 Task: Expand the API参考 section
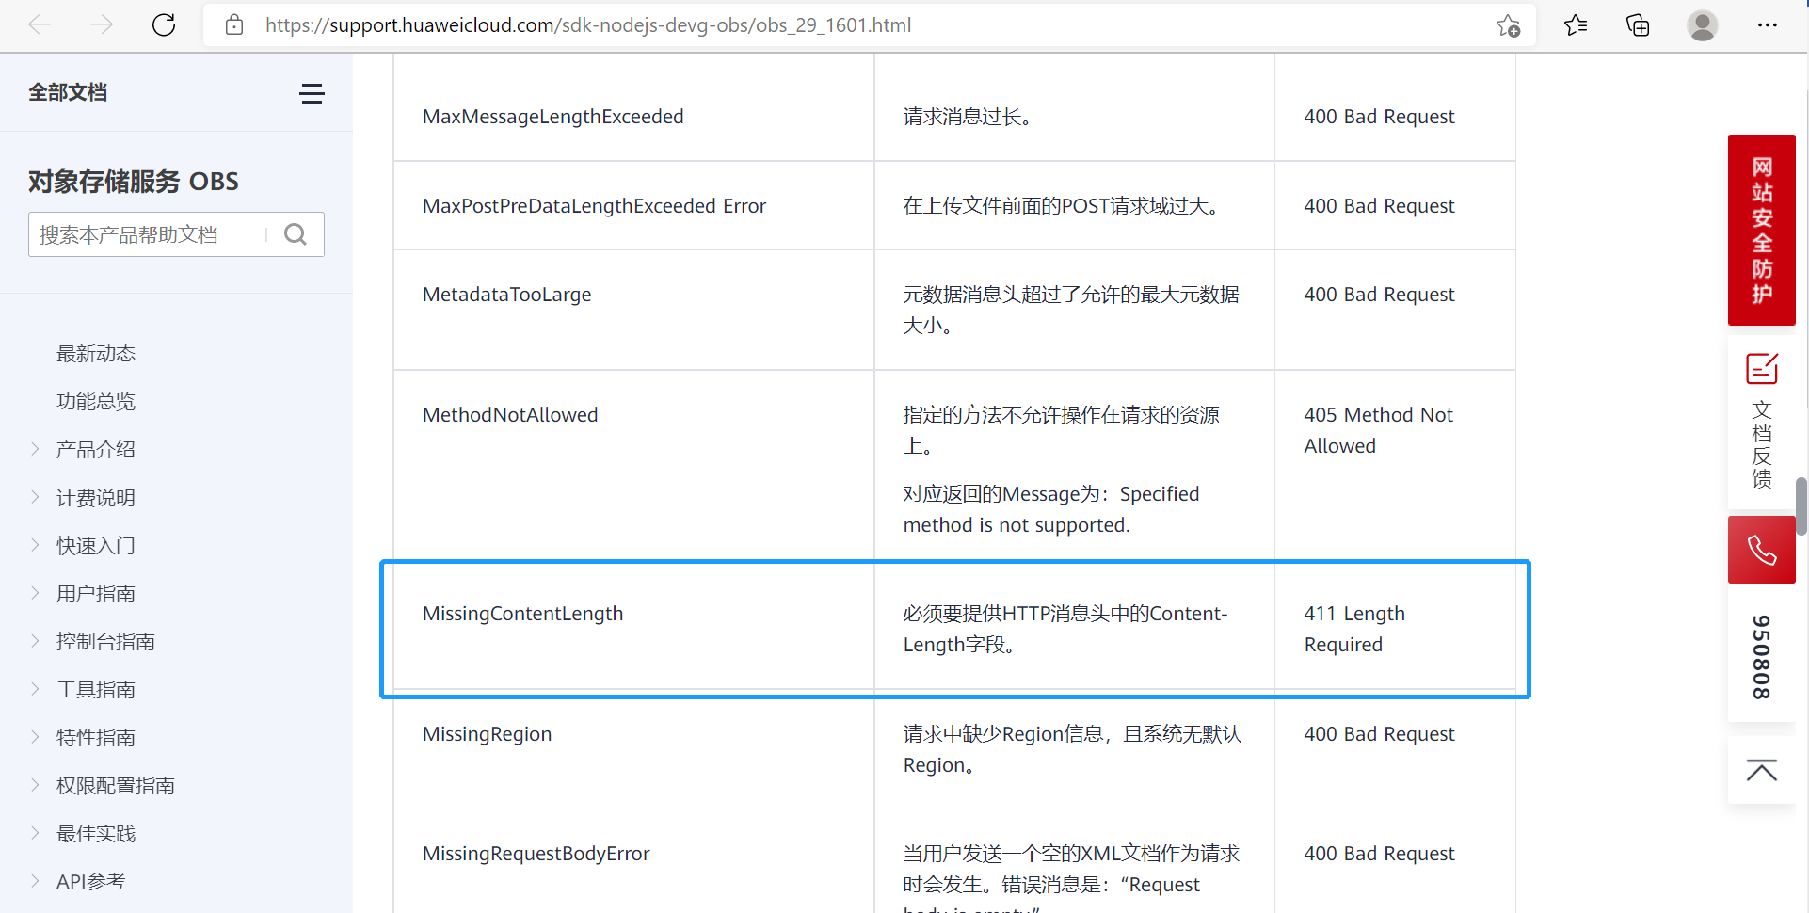tap(90, 881)
